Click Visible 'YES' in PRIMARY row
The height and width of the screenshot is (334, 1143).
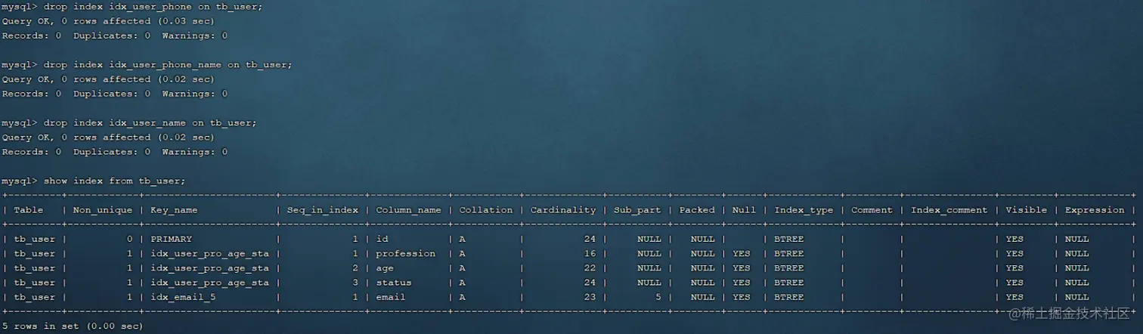(x=1014, y=239)
